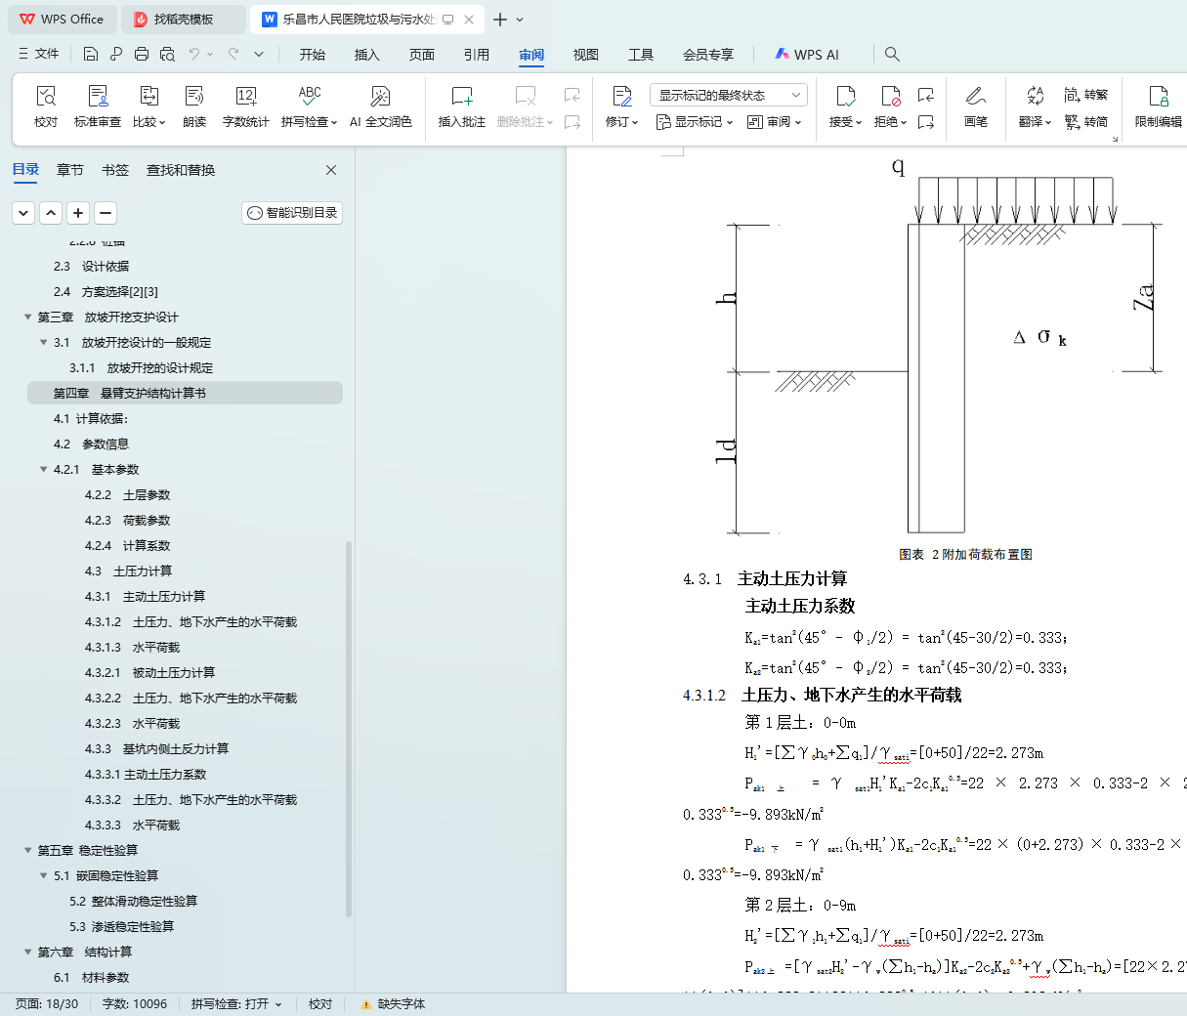Go to outline entry 4.3.2.1 被动土压力计算
The height and width of the screenshot is (1016, 1187).
tap(149, 672)
